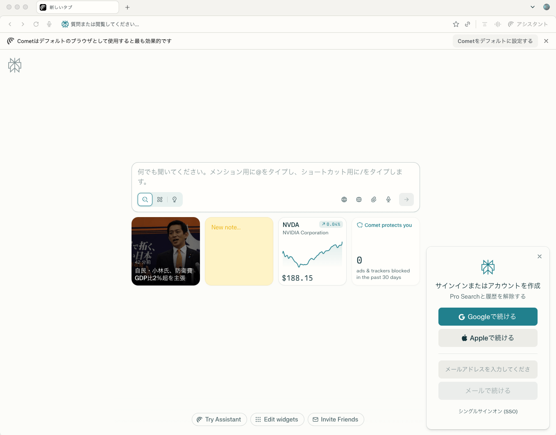This screenshot has height=435, width=556.
Task: Click the Googleで続ける button
Action: pyautogui.click(x=488, y=317)
